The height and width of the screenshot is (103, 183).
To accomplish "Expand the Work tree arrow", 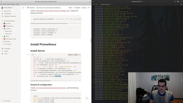I will tap(2, 36).
